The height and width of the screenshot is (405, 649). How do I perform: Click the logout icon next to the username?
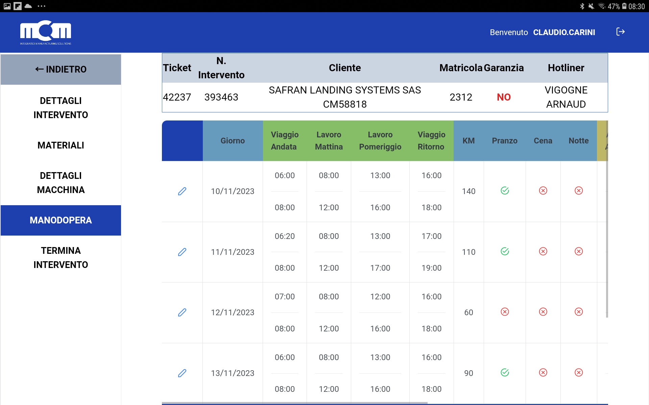pos(620,32)
